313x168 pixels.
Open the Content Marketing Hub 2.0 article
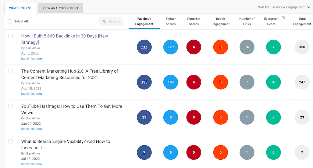tap(69, 74)
